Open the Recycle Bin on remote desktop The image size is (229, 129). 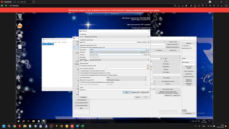[x=20, y=16]
